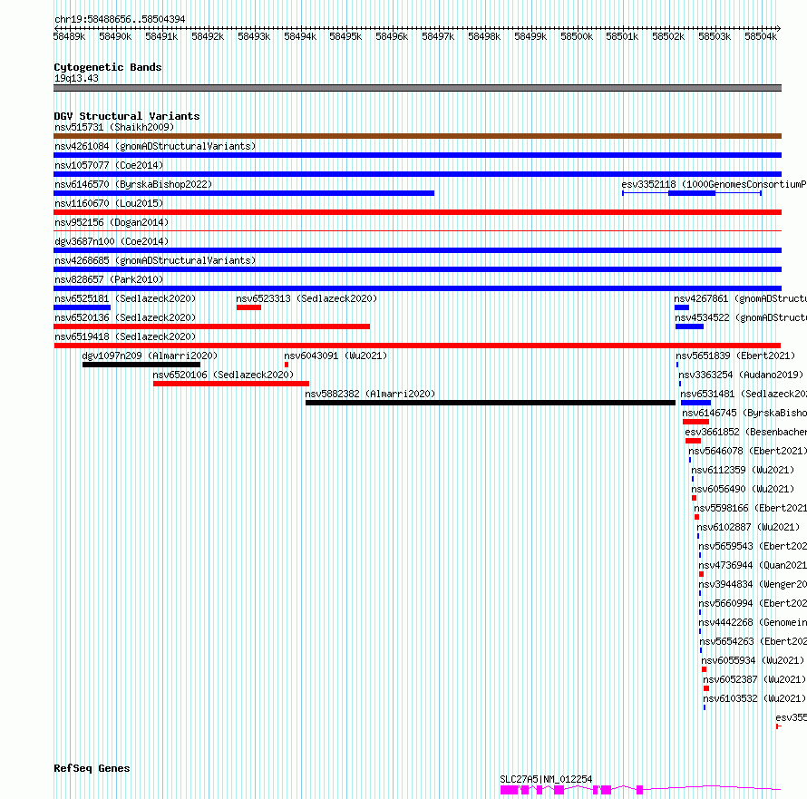The height and width of the screenshot is (799, 807).
Task: Click nsv4267861 gnomAD variant label
Action: click(740, 298)
